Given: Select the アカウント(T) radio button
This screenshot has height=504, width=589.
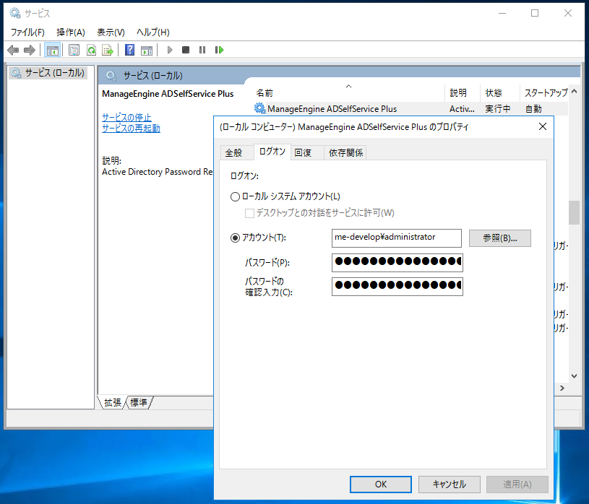Looking at the screenshot, I should pyautogui.click(x=235, y=238).
